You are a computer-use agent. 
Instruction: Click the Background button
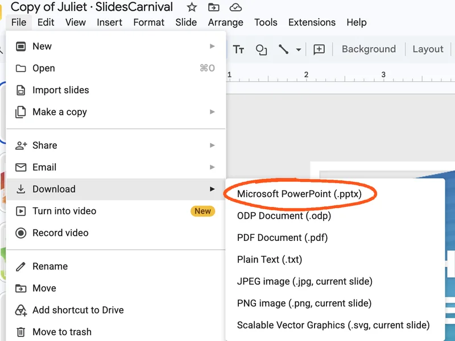click(369, 49)
